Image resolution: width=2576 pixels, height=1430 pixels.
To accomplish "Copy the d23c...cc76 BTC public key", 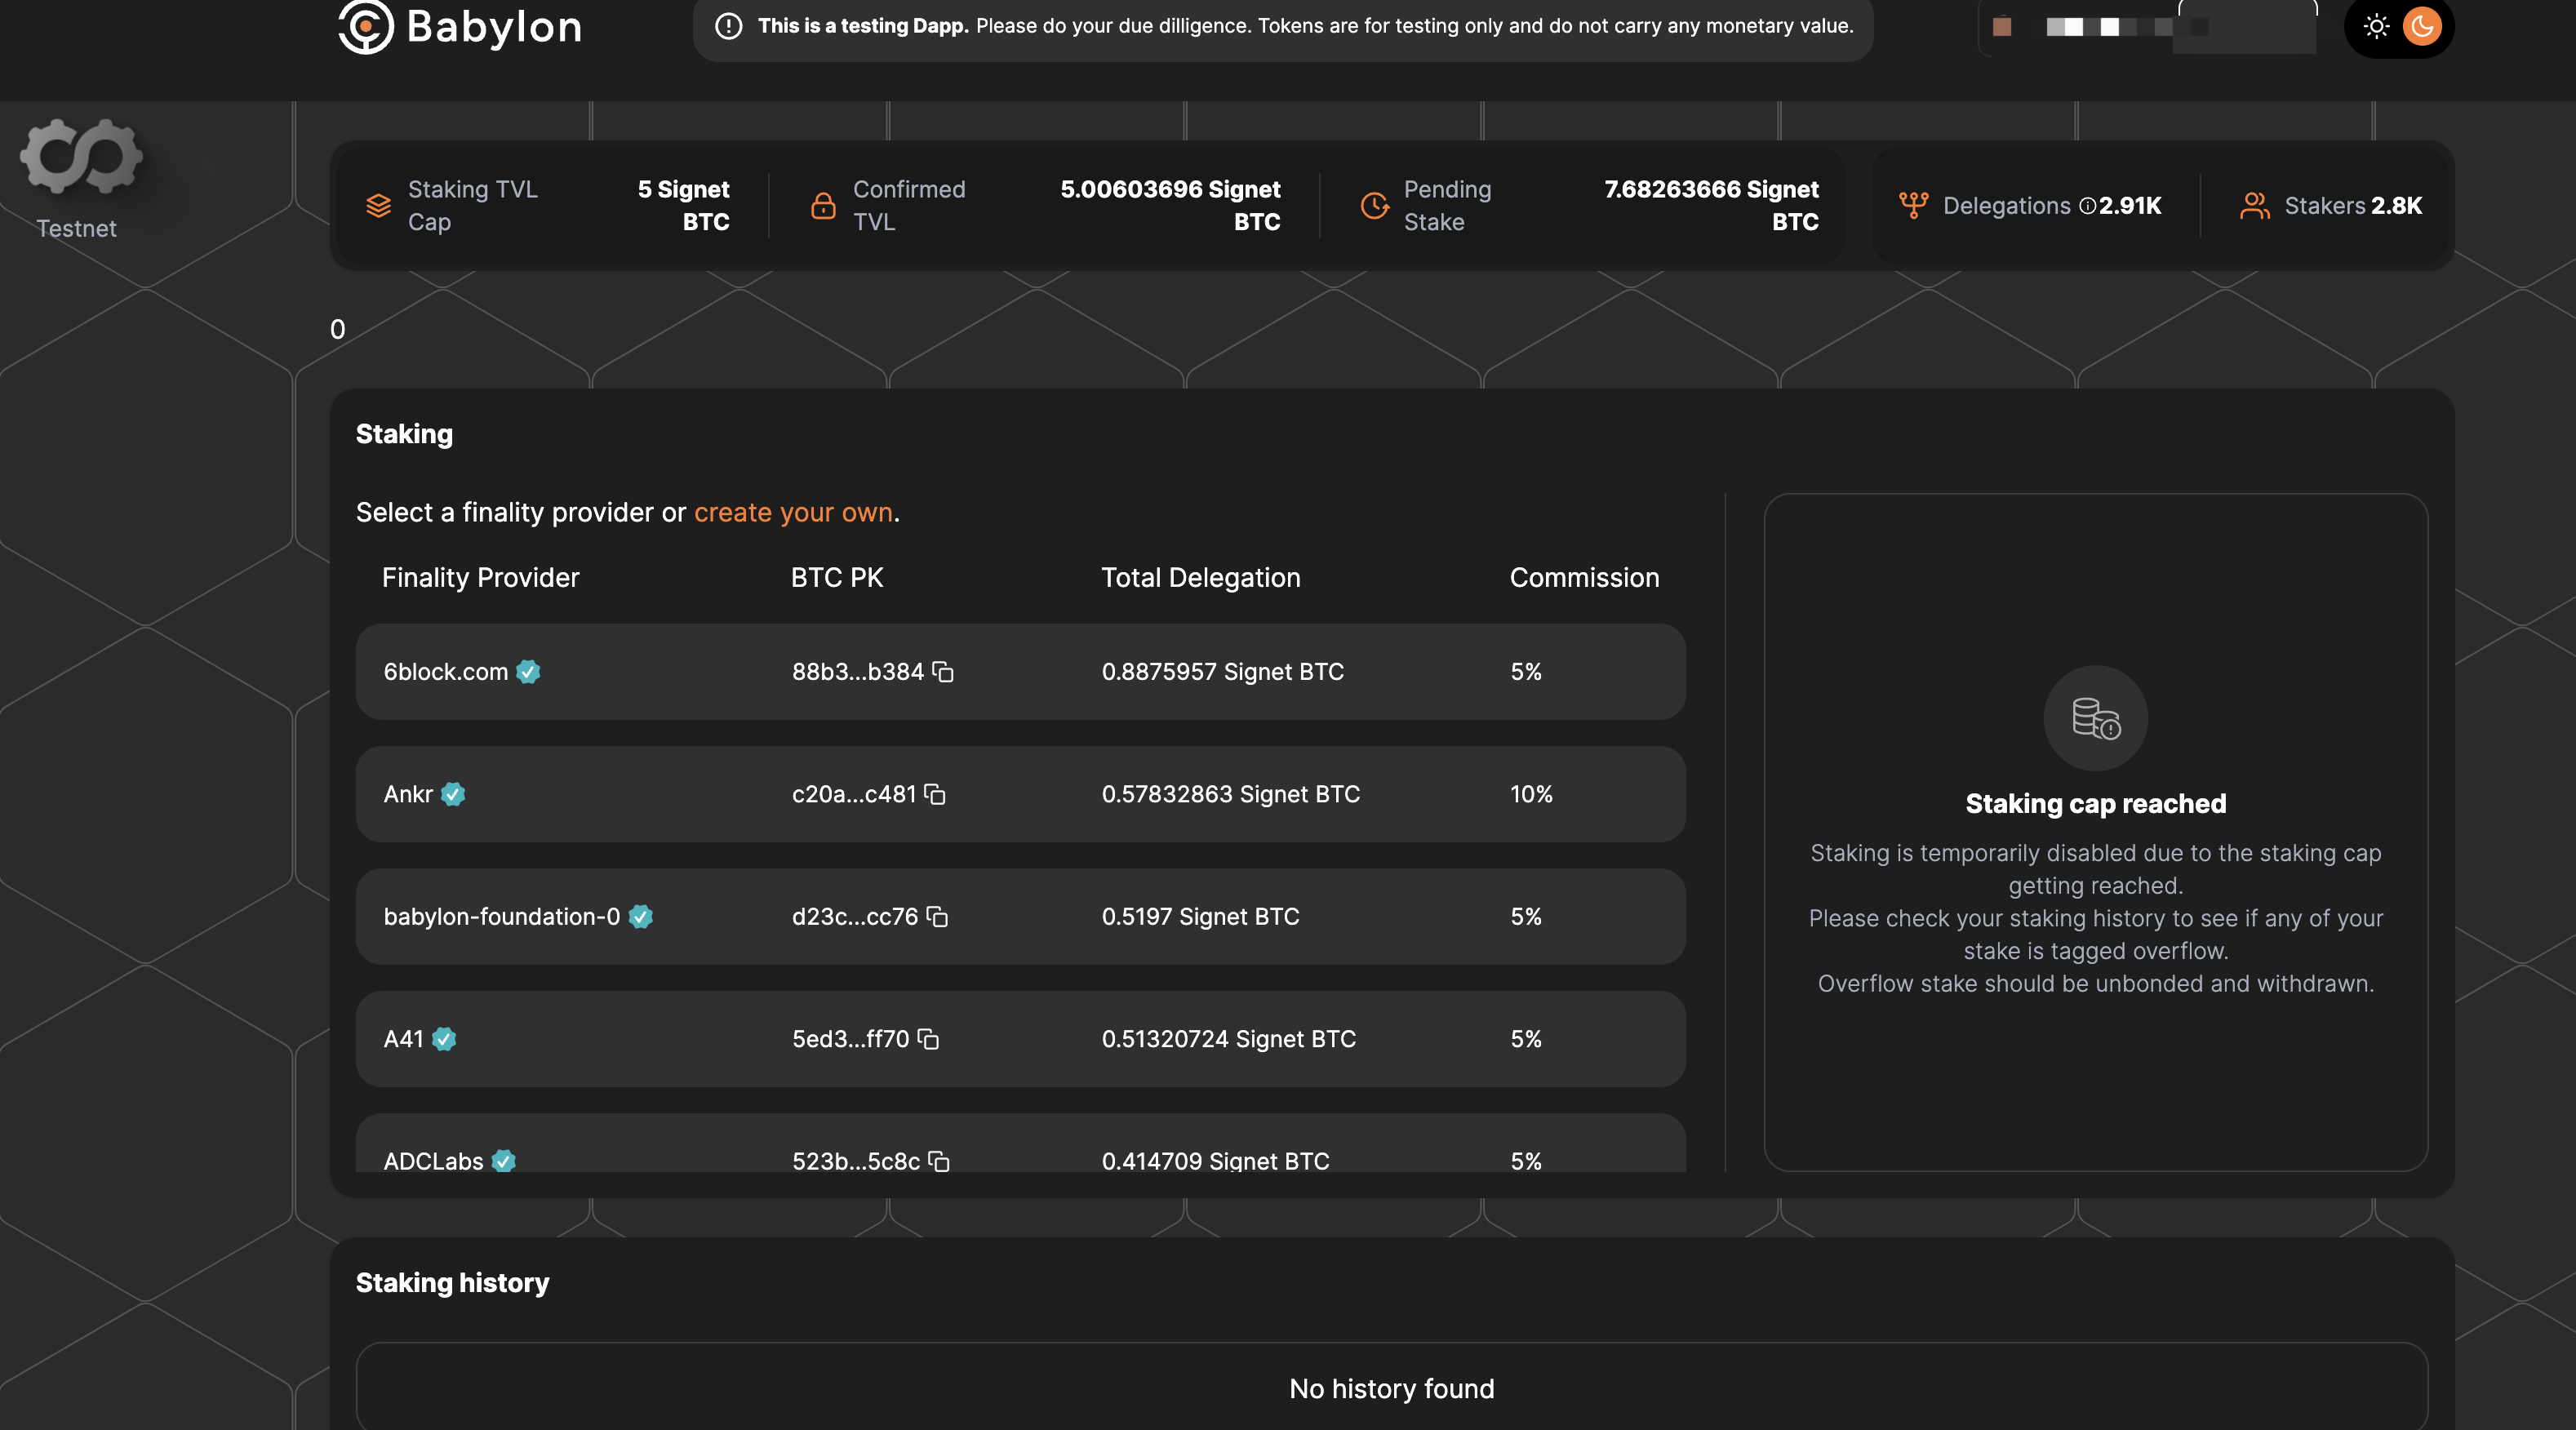I will (x=937, y=917).
